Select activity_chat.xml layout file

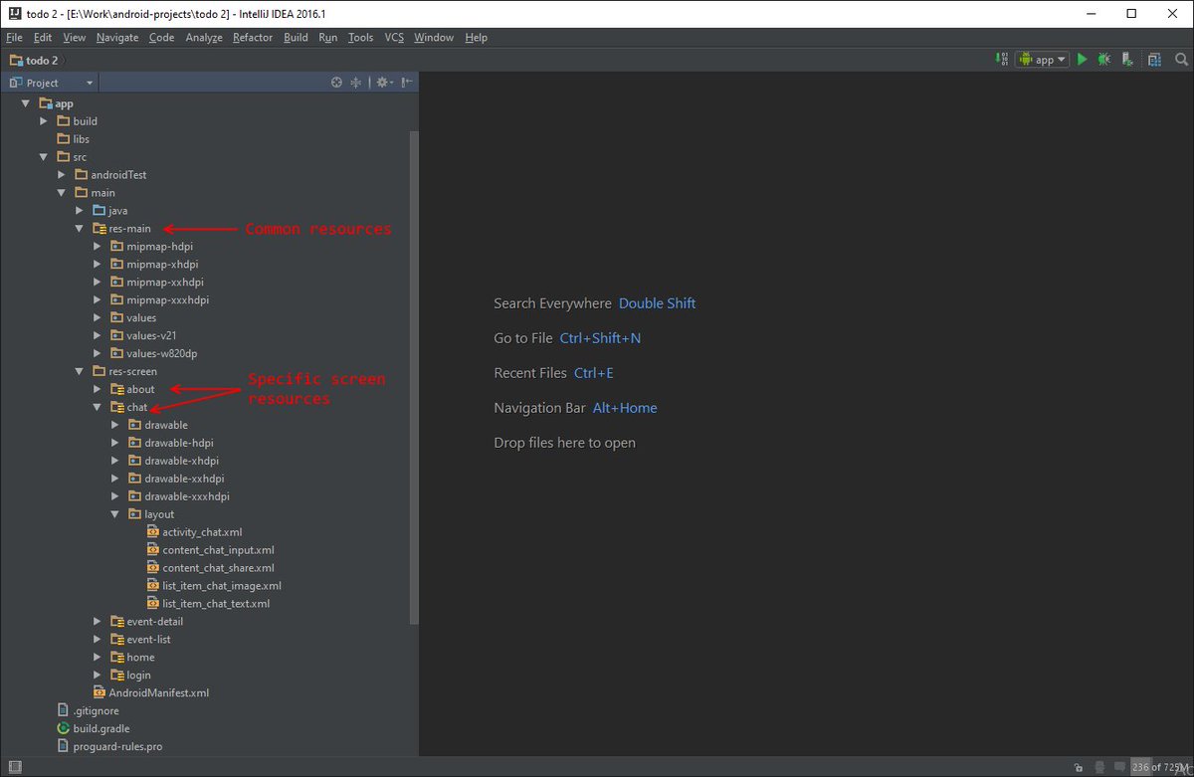tap(194, 532)
